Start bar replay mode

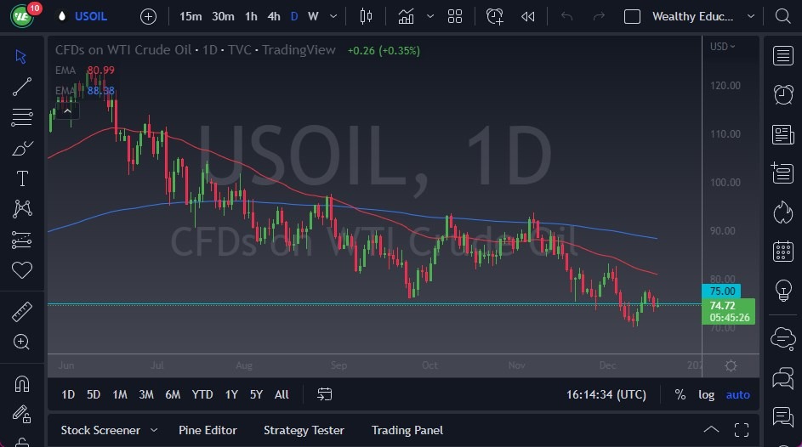(528, 17)
